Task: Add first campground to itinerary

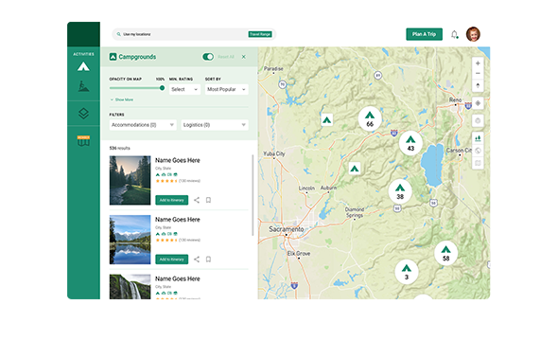Action: click(171, 200)
